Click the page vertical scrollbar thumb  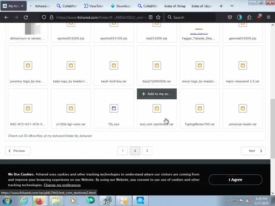point(273,129)
